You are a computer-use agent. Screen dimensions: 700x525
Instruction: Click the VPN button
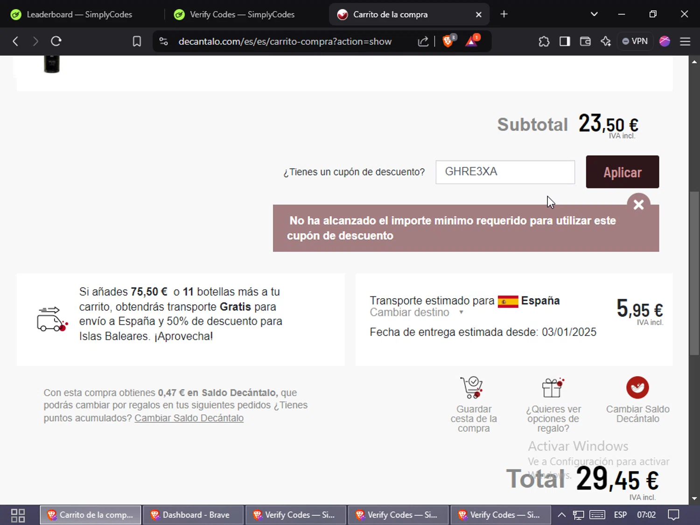click(635, 42)
